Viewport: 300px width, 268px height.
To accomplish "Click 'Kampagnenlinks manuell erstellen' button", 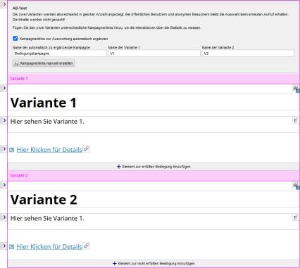I will [x=44, y=63].
